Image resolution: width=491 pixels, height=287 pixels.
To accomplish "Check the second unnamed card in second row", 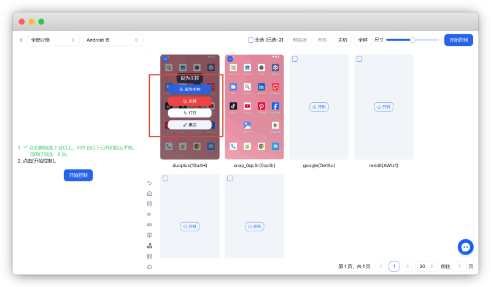I will 230,178.
